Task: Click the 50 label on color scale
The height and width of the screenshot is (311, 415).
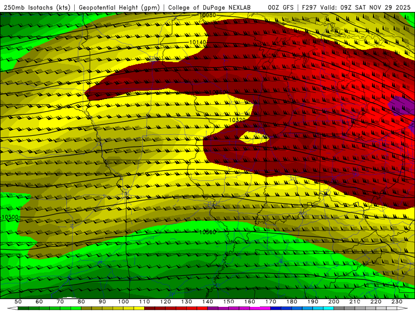Action: coord(18,302)
